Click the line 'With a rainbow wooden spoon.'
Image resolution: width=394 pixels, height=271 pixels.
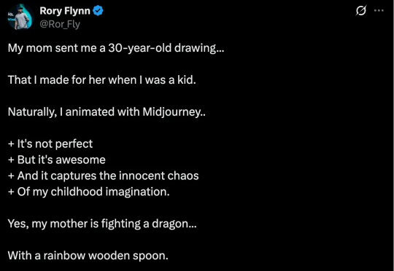[x=88, y=256]
